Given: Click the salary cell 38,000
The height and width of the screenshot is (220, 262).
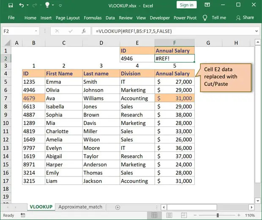Looking at the screenshot, I should (x=175, y=115).
